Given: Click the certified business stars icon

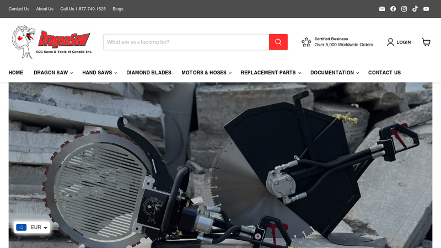Looking at the screenshot, I should tap(306, 42).
